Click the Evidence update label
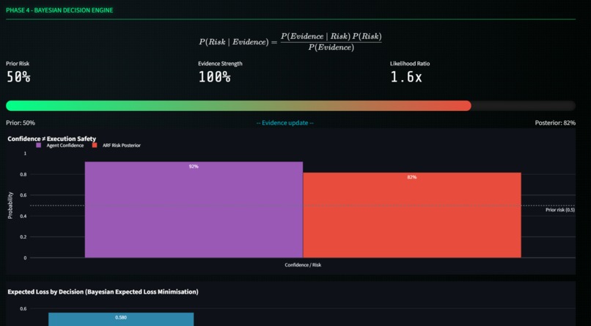This screenshot has height=326, width=591. coord(285,123)
